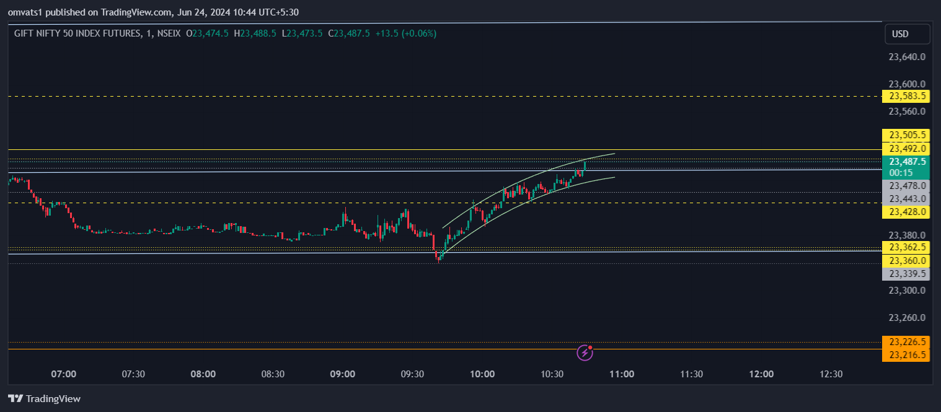Click the 23,560.0 price scale value
This screenshot has width=941, height=412.
[x=907, y=112]
